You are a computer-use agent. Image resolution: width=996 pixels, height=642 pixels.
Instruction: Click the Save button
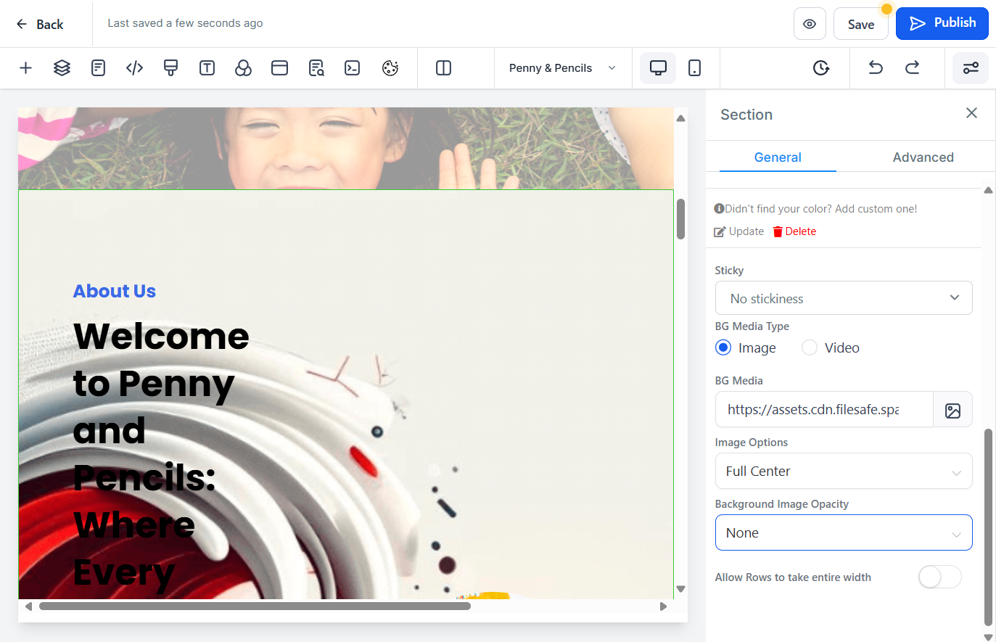(x=861, y=24)
